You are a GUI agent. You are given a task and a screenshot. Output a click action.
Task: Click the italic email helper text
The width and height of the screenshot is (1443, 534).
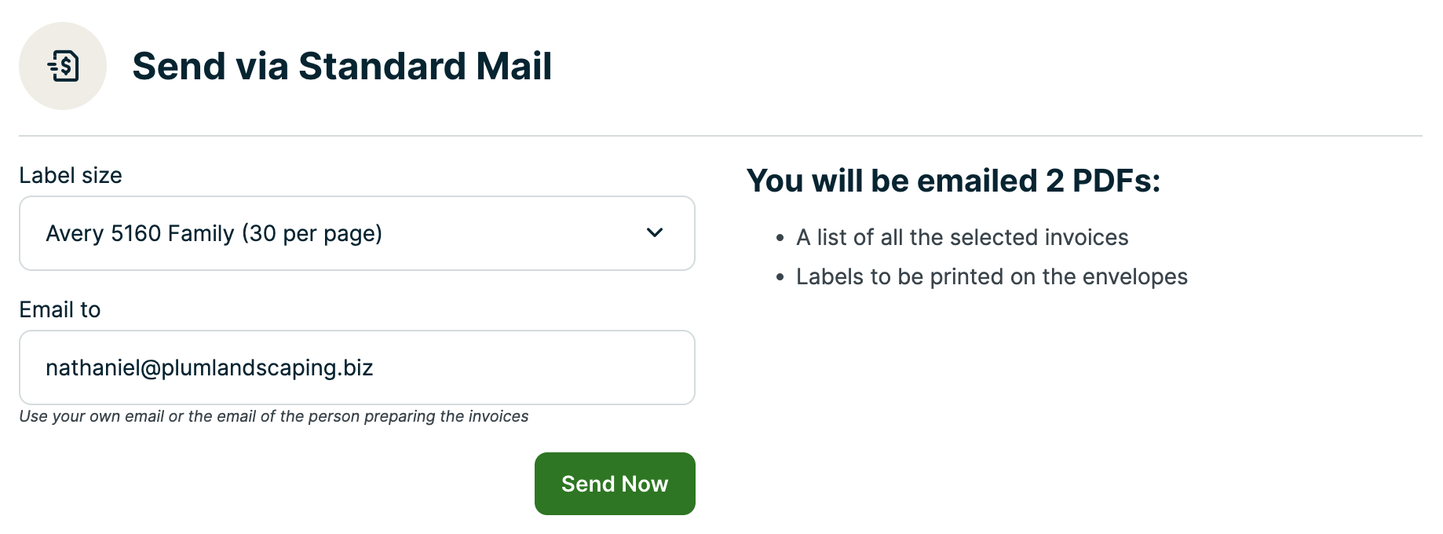click(x=273, y=416)
